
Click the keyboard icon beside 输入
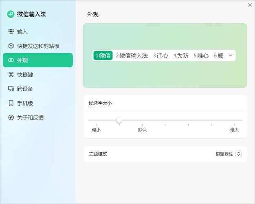[x=11, y=31]
